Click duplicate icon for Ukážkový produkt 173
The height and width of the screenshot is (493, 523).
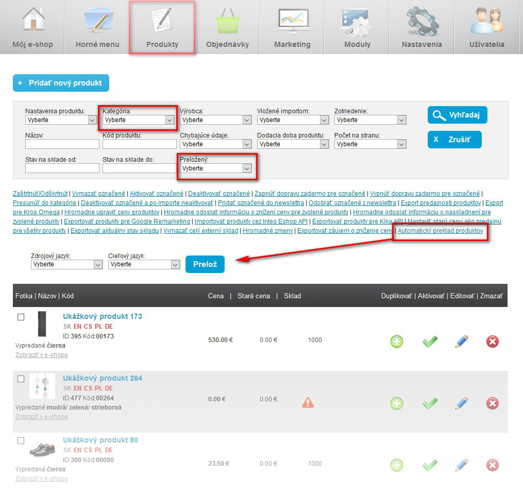point(396,342)
